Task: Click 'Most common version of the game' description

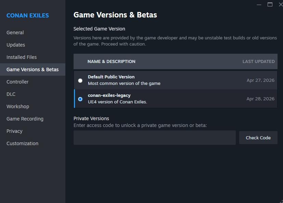Action: coord(124,84)
